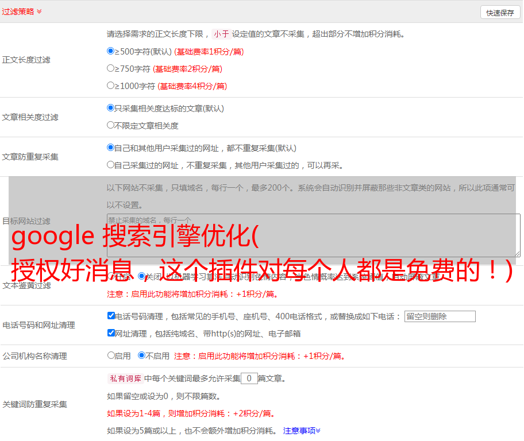
Task: Click the (基础费率4积分/篇) red note
Action: click(192, 86)
